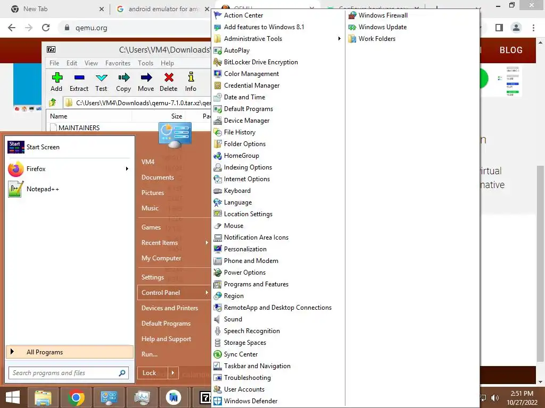Open the Edit menu in 7-Zip
This screenshot has width=545, height=408.
(x=72, y=63)
